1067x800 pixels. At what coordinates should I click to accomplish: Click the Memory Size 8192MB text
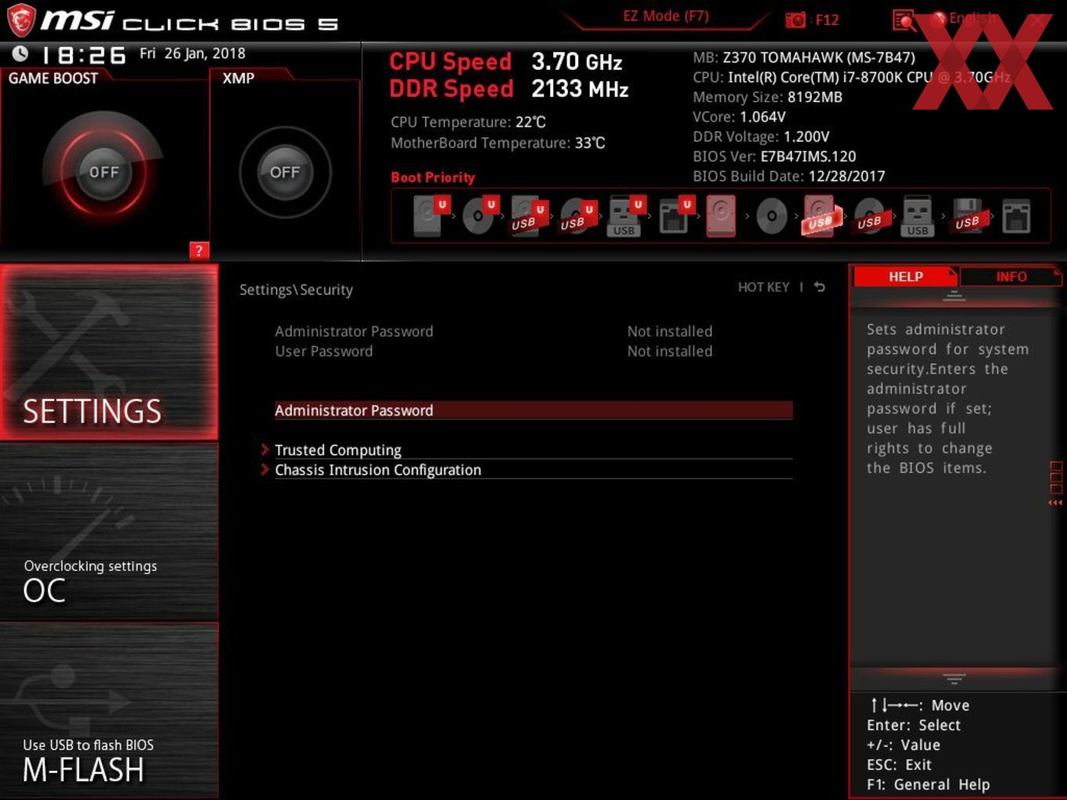[x=767, y=97]
